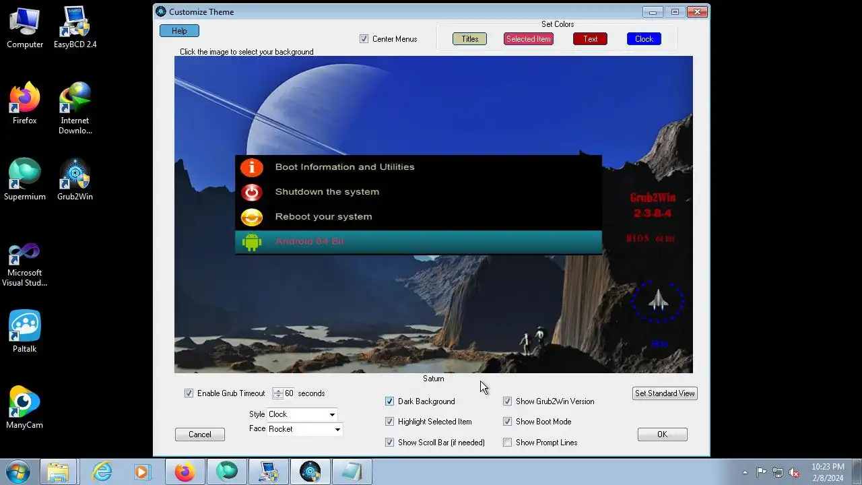
Task: Toggle the Center Menus checkbox
Action: coord(364,39)
